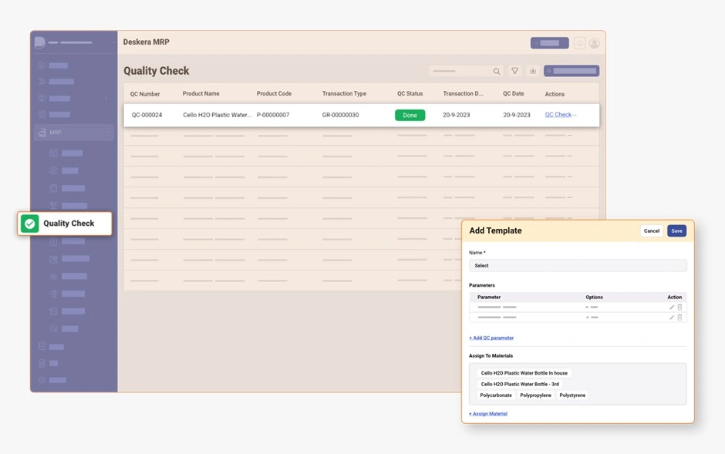The width and height of the screenshot is (725, 454).
Task: Open the user profile avatar
Action: coord(594,43)
